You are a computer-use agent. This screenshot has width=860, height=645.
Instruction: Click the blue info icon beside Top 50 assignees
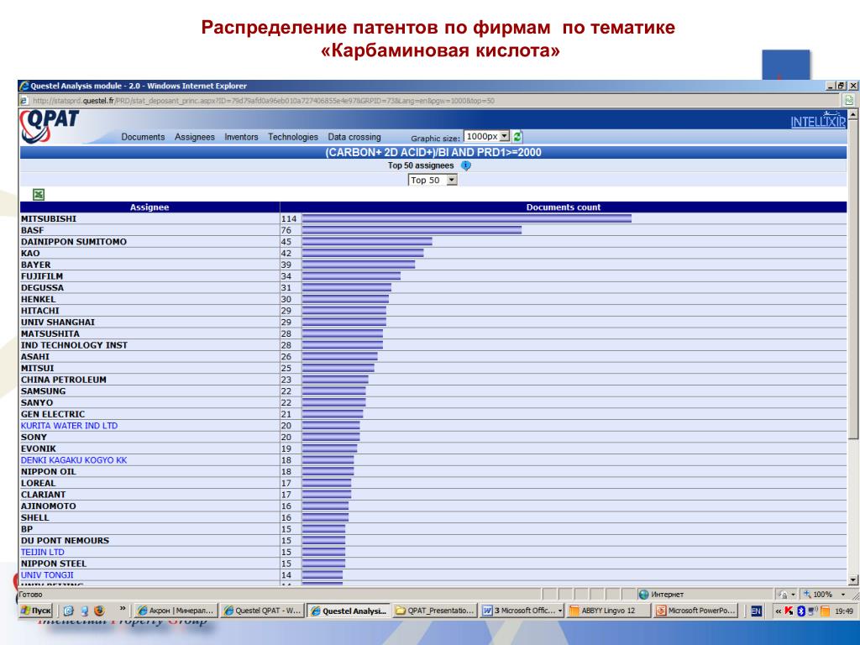[x=465, y=165]
